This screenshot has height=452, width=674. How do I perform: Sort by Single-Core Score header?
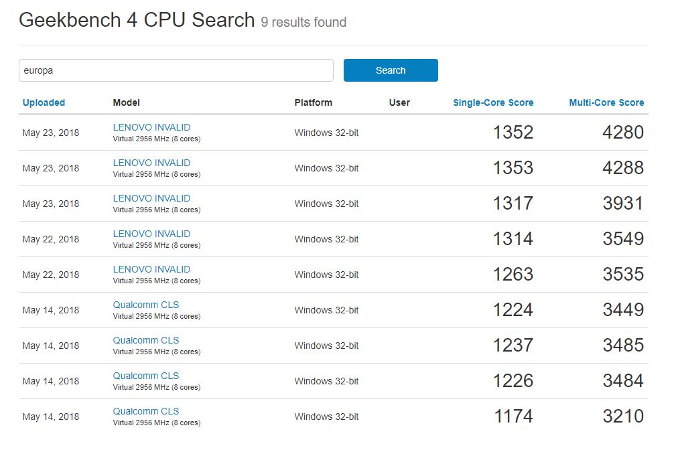tap(493, 102)
